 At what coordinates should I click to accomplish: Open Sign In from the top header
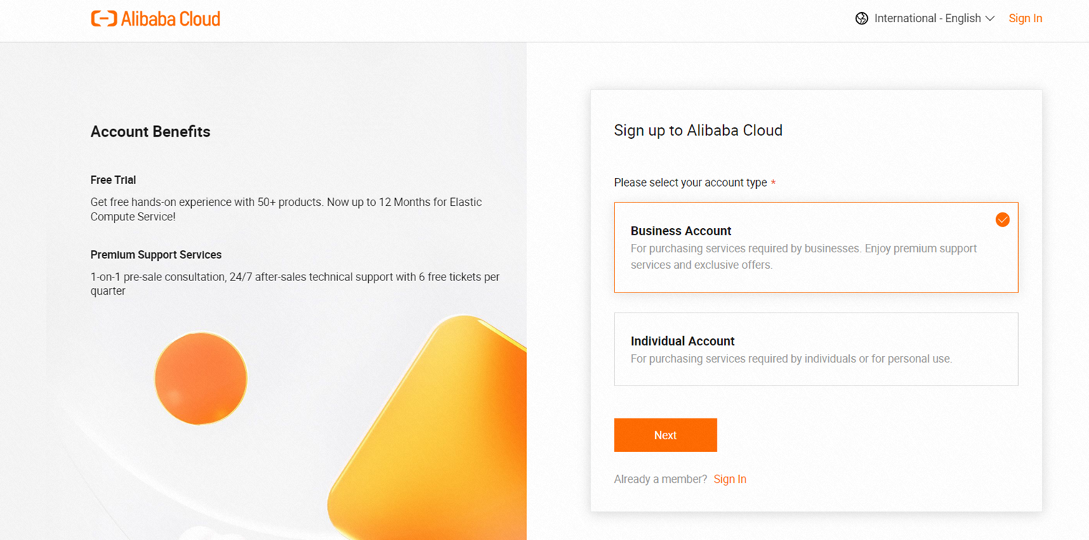[1025, 19]
